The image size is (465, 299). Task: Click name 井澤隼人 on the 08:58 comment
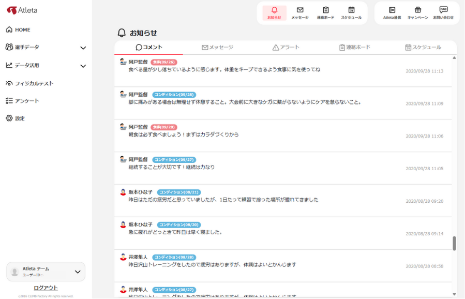tap(138, 257)
